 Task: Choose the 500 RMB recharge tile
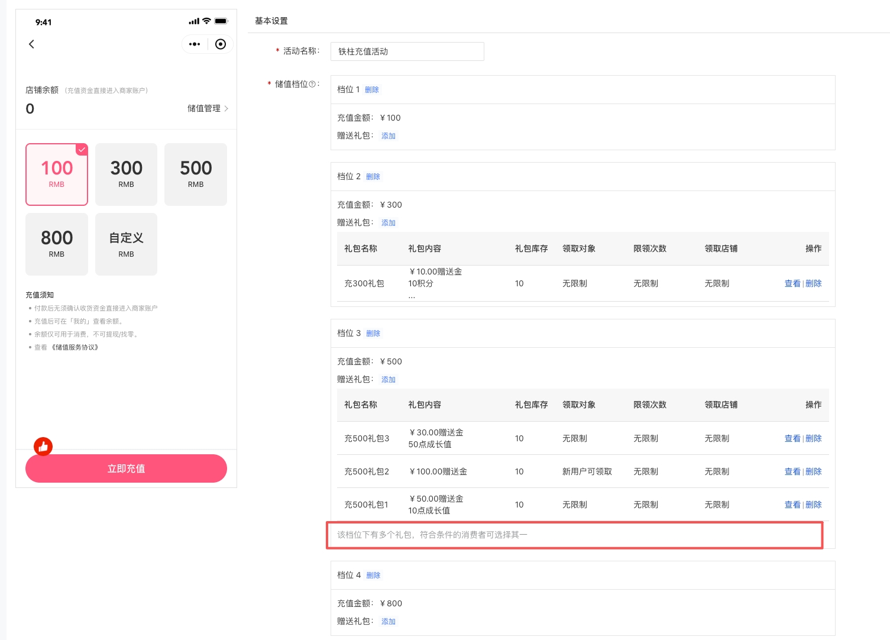(196, 174)
